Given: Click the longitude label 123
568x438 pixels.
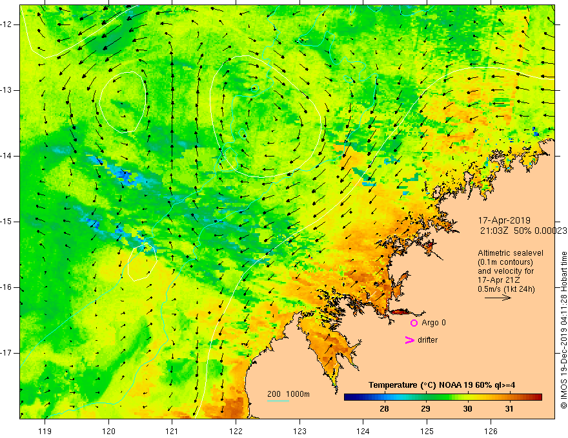Looking at the screenshot, I should (x=299, y=431).
